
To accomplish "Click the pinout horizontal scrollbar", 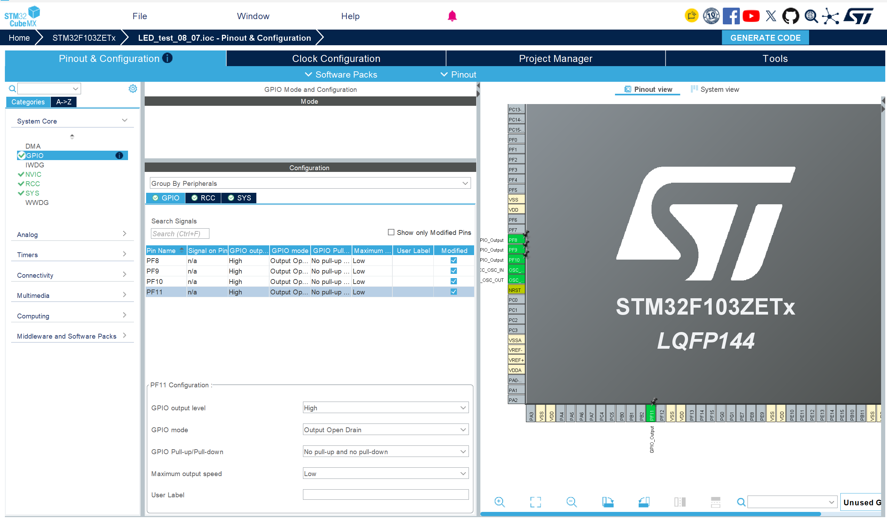I will [650, 514].
